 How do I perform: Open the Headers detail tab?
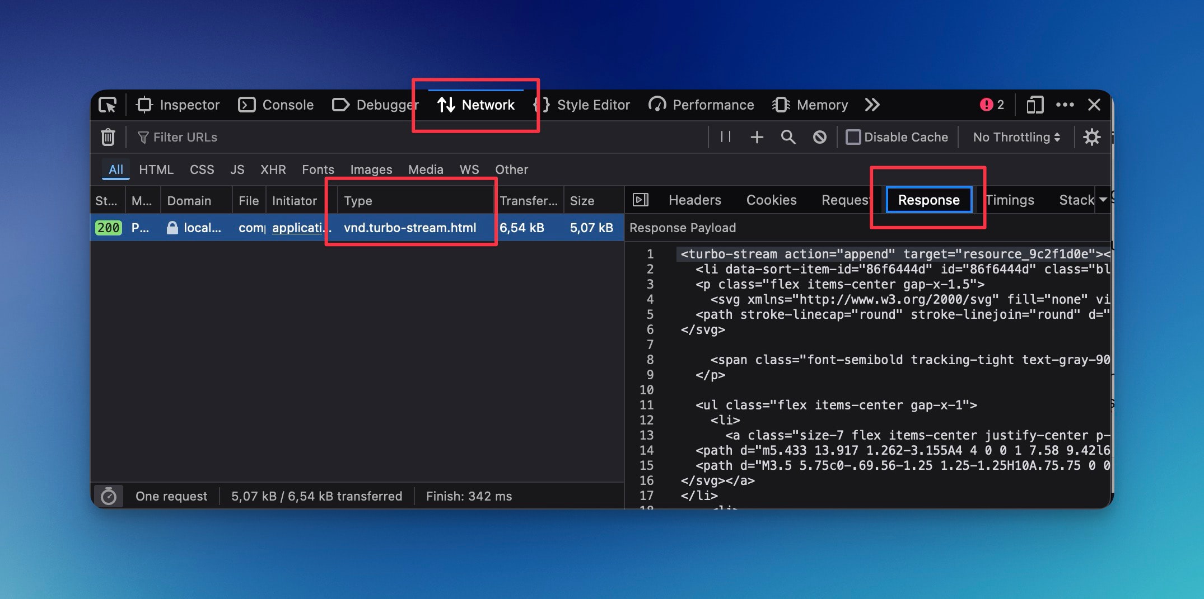point(694,200)
